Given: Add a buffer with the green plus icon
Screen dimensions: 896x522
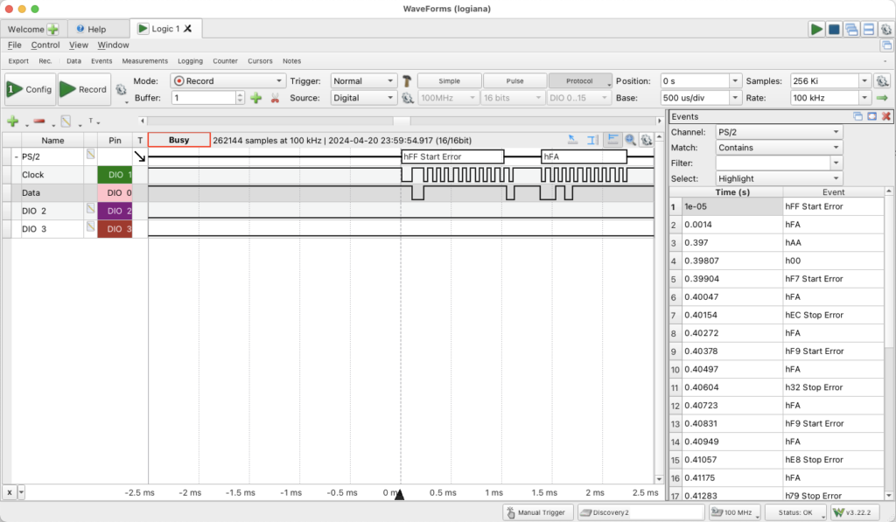Looking at the screenshot, I should [256, 98].
